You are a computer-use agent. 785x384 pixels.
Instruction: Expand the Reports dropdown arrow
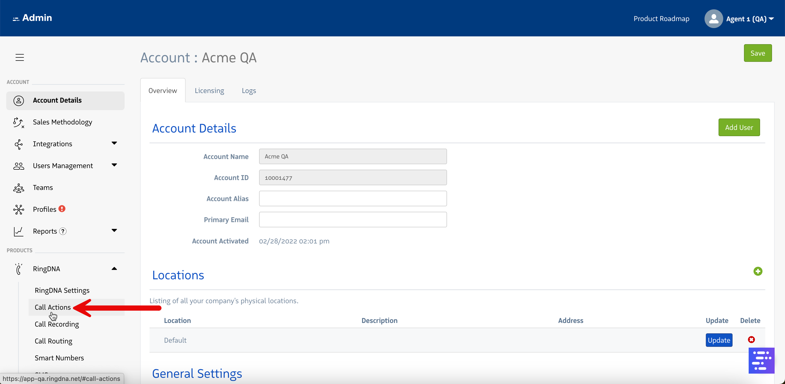[114, 231]
